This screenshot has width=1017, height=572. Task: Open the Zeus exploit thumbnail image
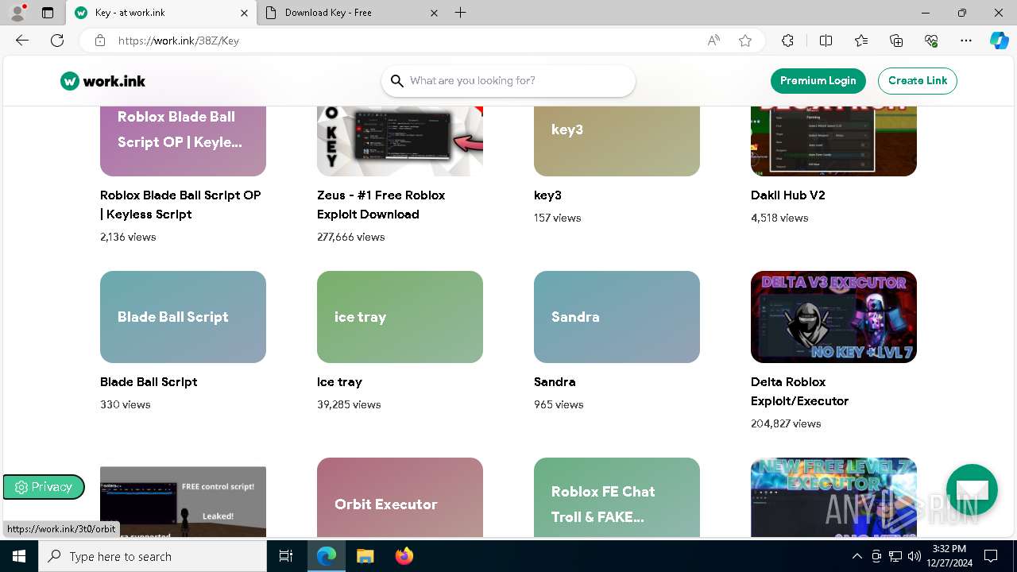pyautogui.click(x=400, y=140)
